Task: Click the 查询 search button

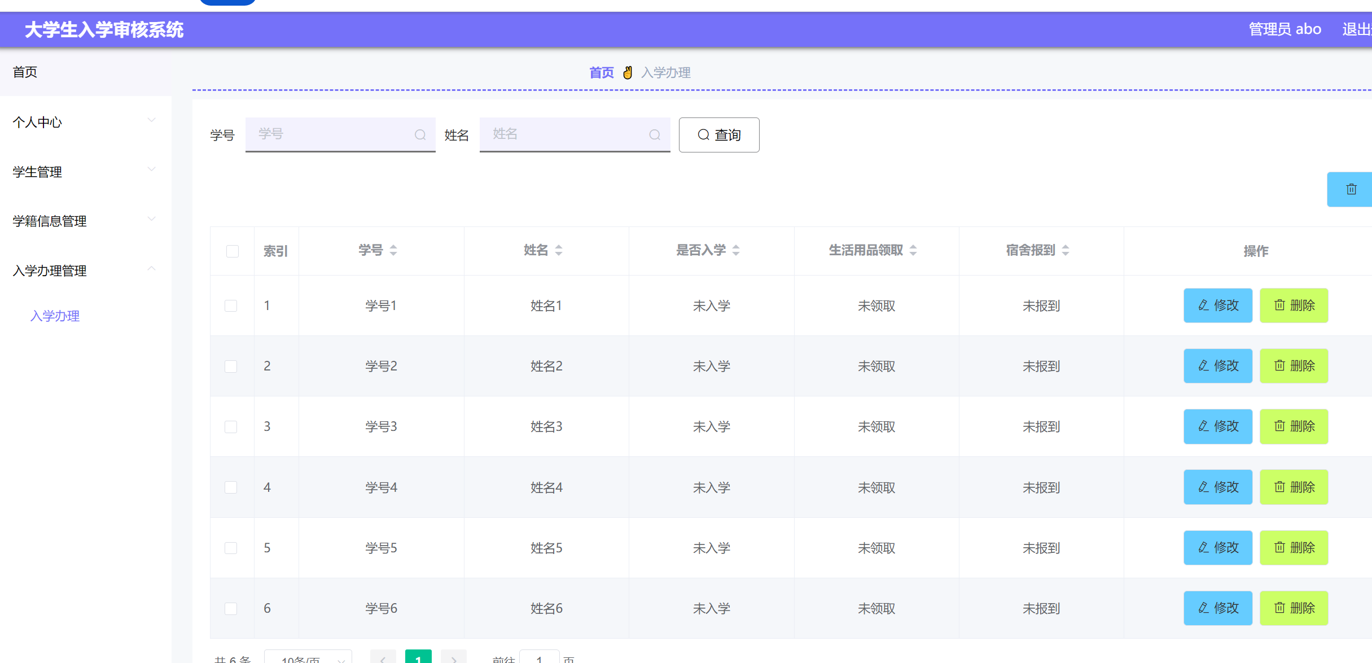Action: click(x=719, y=134)
